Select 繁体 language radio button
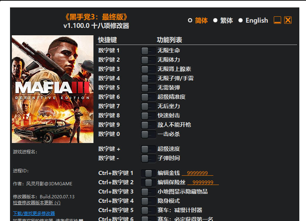Viewport: 306px width, 221px height. (215, 20)
